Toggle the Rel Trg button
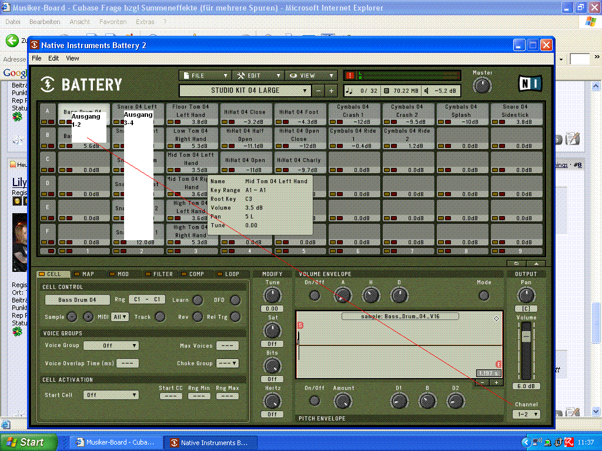The width and height of the screenshot is (602, 451). 235,317
